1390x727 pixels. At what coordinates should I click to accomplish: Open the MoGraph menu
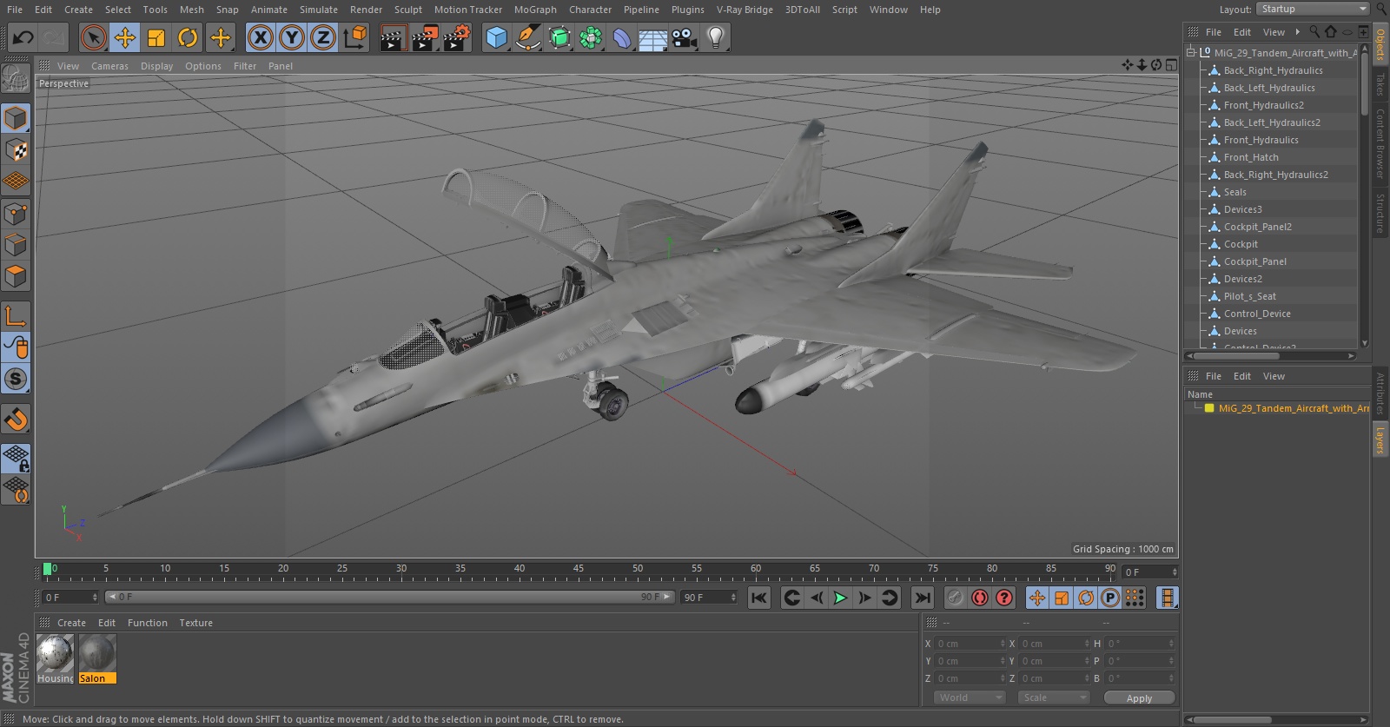(x=535, y=10)
